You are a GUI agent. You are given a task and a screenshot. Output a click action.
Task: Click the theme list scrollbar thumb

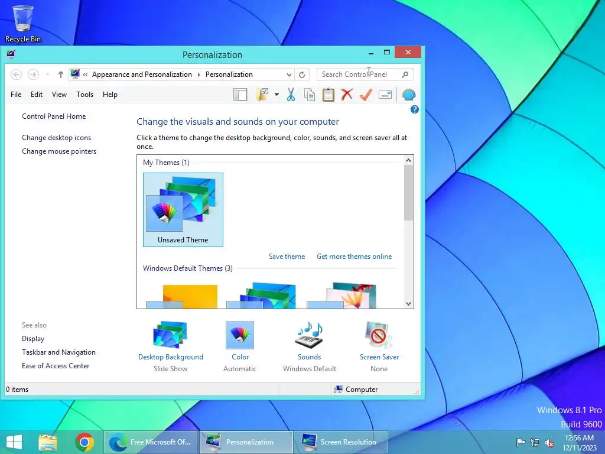pos(409,193)
